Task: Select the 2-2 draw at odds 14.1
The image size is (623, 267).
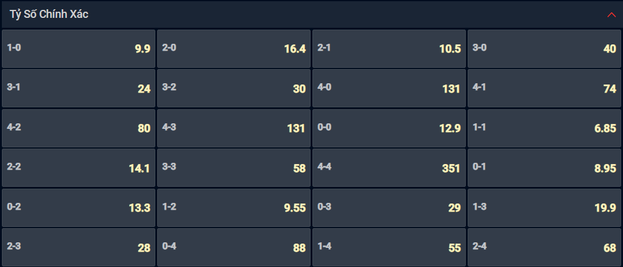Action: [79, 168]
